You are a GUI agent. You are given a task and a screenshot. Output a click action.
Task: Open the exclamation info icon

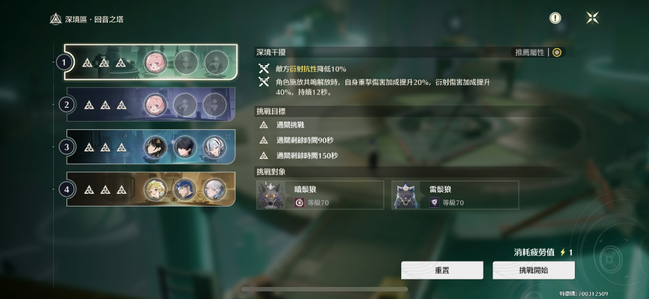tap(555, 18)
